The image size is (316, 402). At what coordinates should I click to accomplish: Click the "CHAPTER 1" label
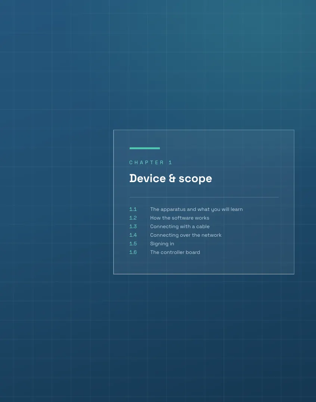tap(151, 162)
